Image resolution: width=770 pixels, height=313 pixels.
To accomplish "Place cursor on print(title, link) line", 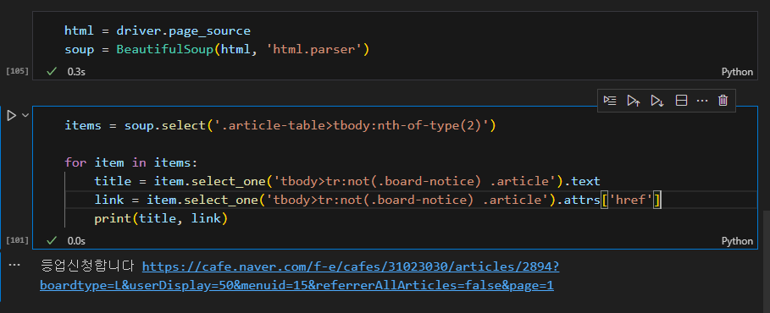I will coord(161,219).
